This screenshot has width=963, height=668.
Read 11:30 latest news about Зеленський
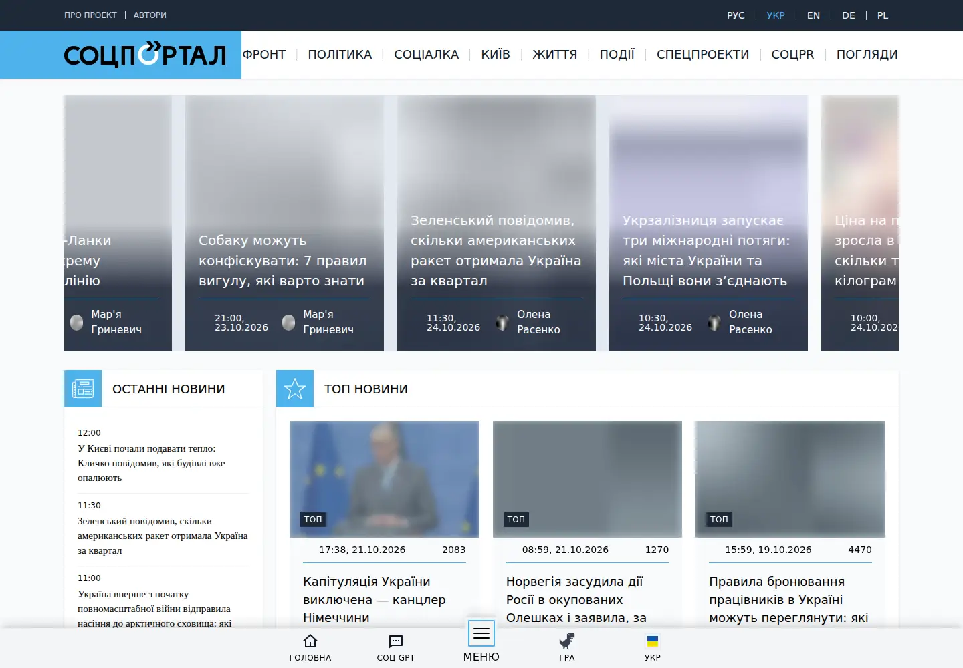163,536
